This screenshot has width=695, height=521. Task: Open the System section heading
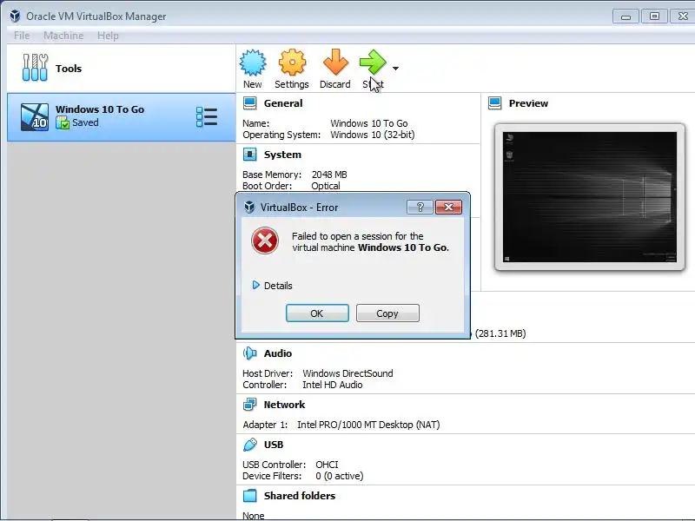click(282, 155)
